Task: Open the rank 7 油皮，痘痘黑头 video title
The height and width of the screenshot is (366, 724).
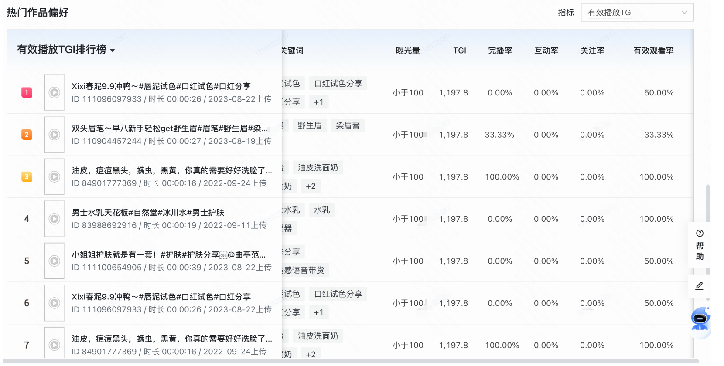Action: click(x=172, y=339)
